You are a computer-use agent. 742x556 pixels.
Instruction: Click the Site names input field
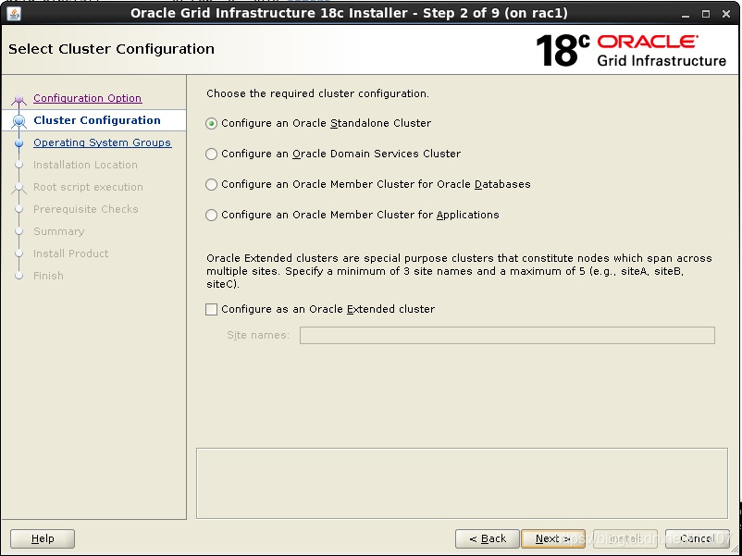[x=507, y=336]
